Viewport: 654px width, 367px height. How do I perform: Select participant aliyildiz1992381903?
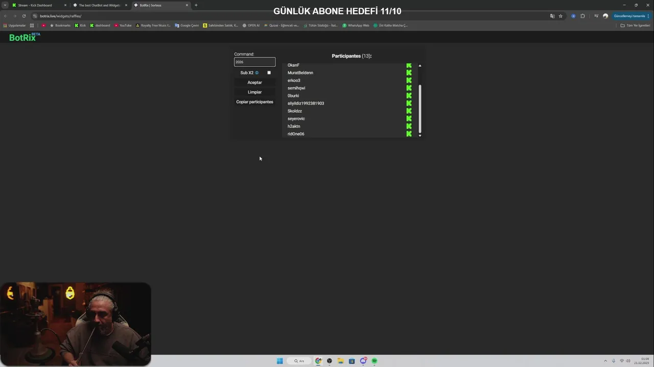click(x=306, y=103)
